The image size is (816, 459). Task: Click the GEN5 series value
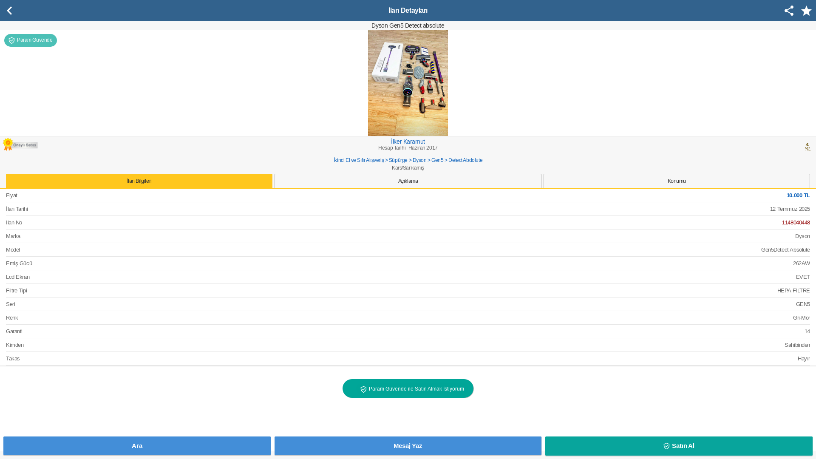(803, 304)
